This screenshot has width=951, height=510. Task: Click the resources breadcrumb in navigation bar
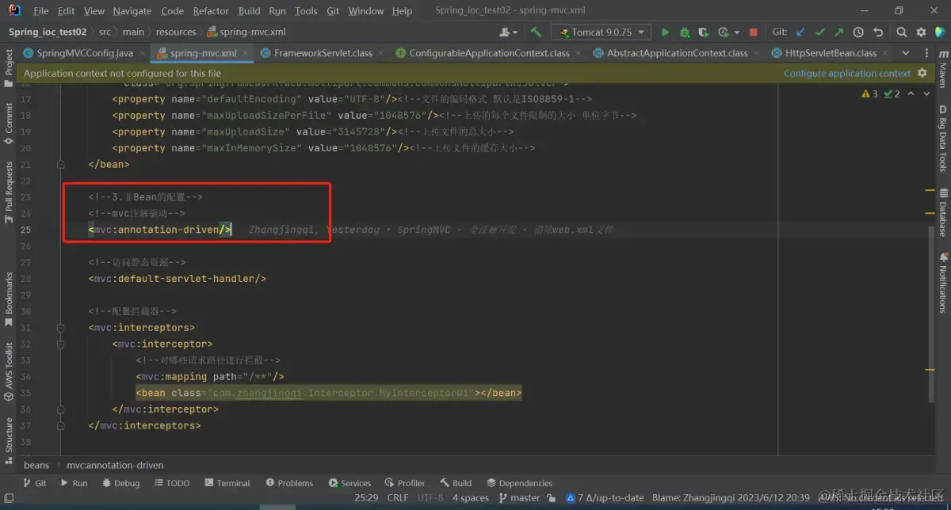(176, 32)
